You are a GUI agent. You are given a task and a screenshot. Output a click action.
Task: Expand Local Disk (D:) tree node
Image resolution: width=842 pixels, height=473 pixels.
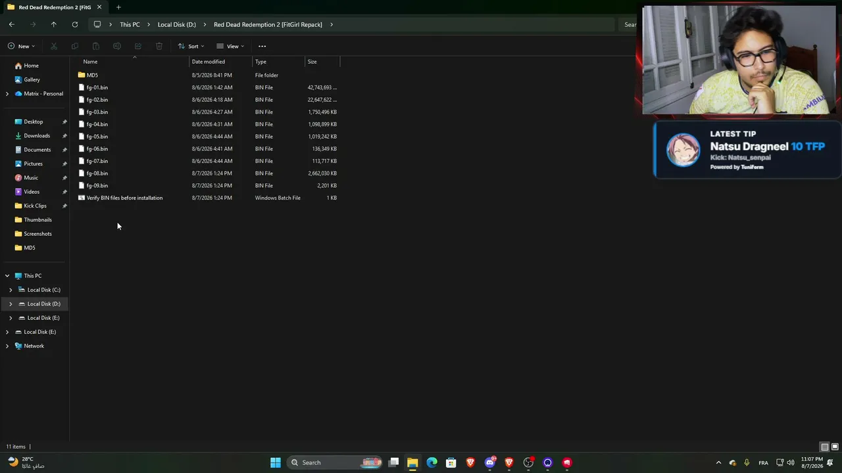[11, 304]
